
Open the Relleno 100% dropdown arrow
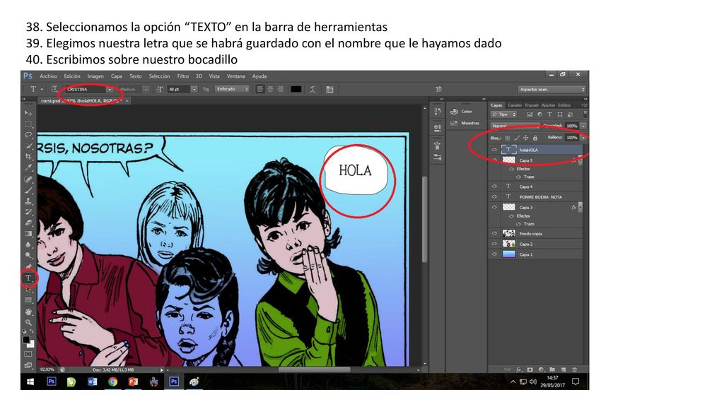pyautogui.click(x=583, y=138)
